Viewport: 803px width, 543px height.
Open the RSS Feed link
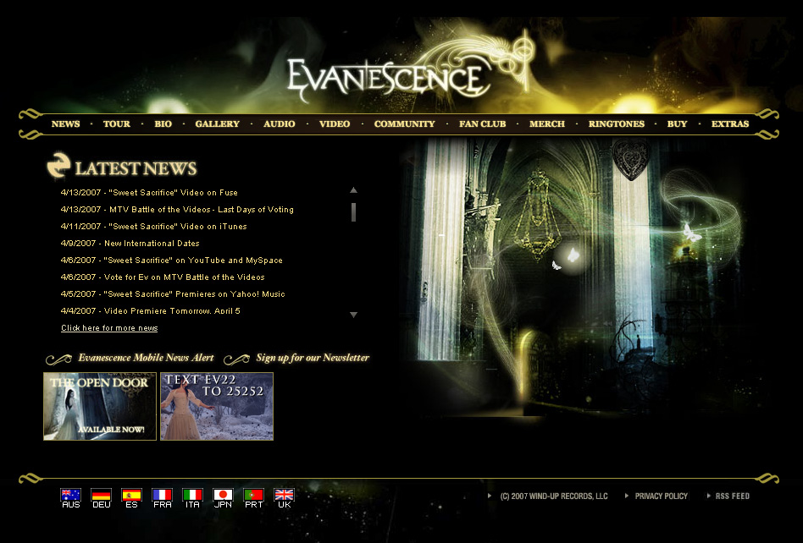(733, 496)
